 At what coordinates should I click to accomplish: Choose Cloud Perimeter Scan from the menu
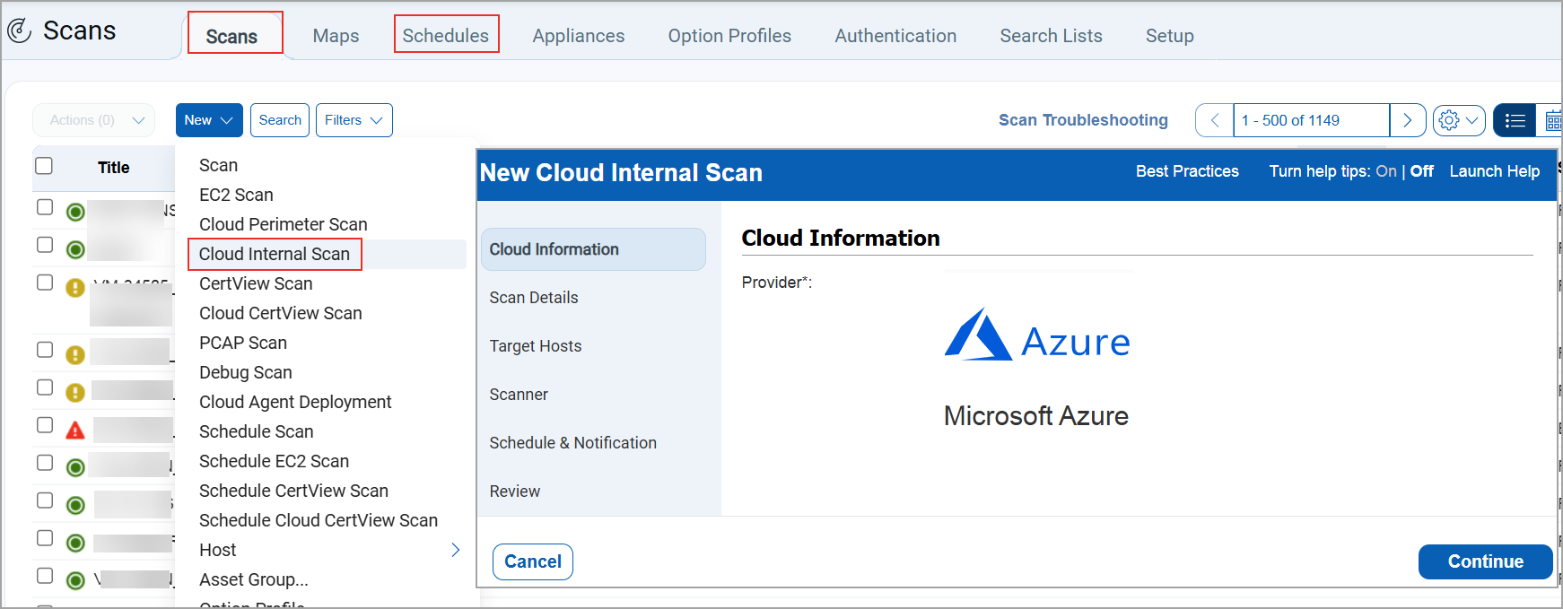point(283,224)
